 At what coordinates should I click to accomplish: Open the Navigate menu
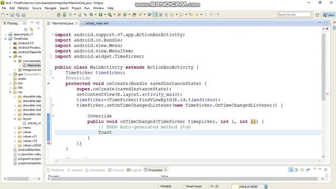[50, 8]
